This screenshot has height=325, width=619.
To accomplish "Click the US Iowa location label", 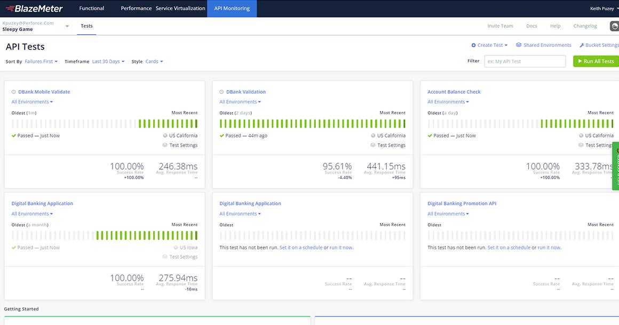I will tap(186, 248).
